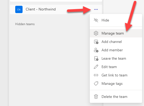Click the Add channel icon
The height and width of the screenshot is (106, 144).
(x=96, y=42)
